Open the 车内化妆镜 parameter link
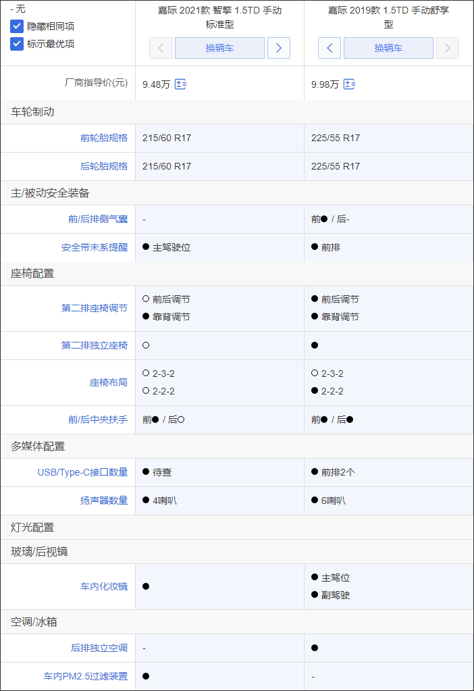Image resolution: width=474 pixels, height=691 pixels. click(104, 586)
